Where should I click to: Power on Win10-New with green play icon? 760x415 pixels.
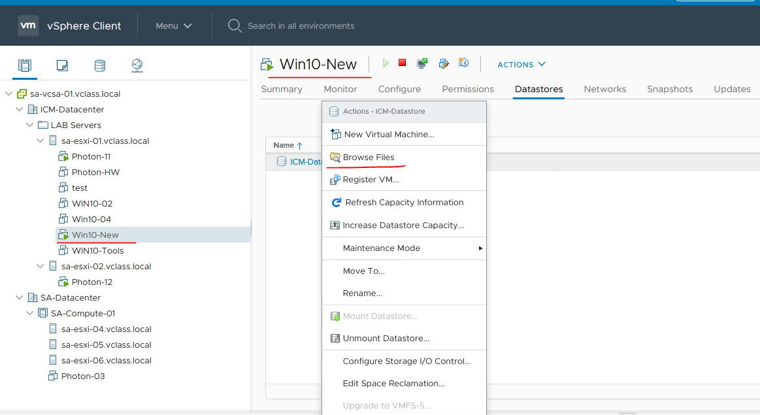(x=386, y=63)
